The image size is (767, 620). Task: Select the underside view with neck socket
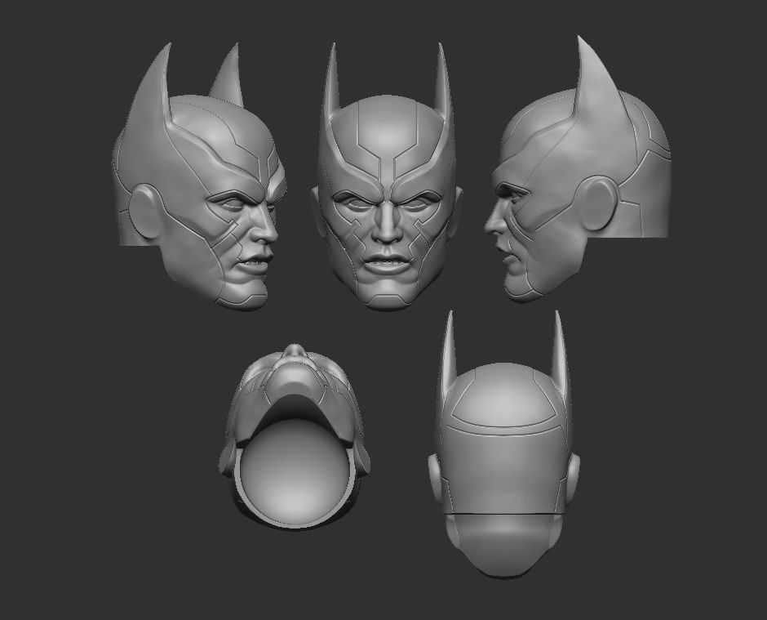click(x=294, y=436)
